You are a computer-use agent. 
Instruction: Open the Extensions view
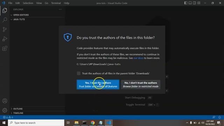(5, 48)
